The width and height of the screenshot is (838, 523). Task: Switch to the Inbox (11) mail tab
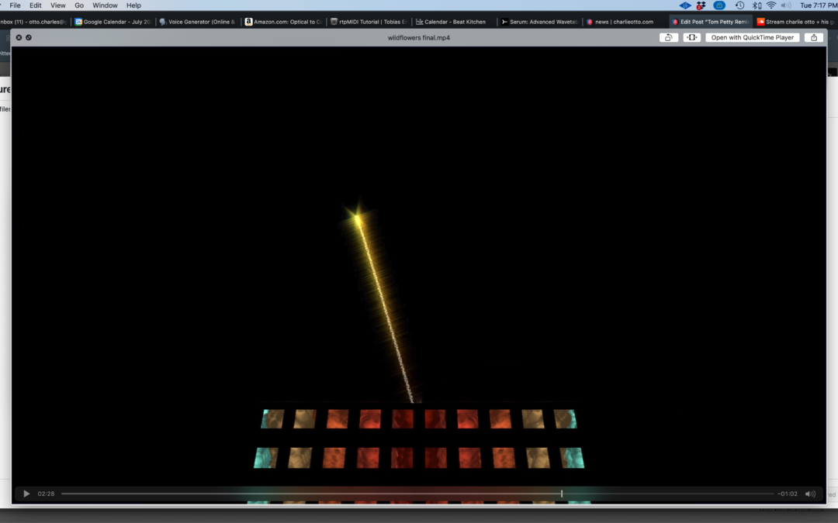(x=33, y=22)
